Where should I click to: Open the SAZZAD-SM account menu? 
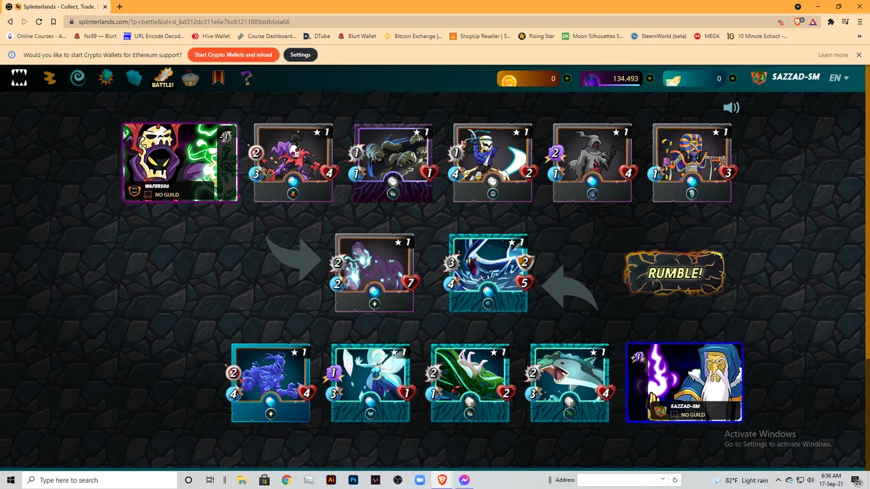(785, 77)
